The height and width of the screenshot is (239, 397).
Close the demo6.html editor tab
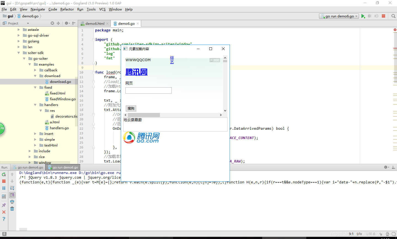pyautogui.click(x=108, y=24)
